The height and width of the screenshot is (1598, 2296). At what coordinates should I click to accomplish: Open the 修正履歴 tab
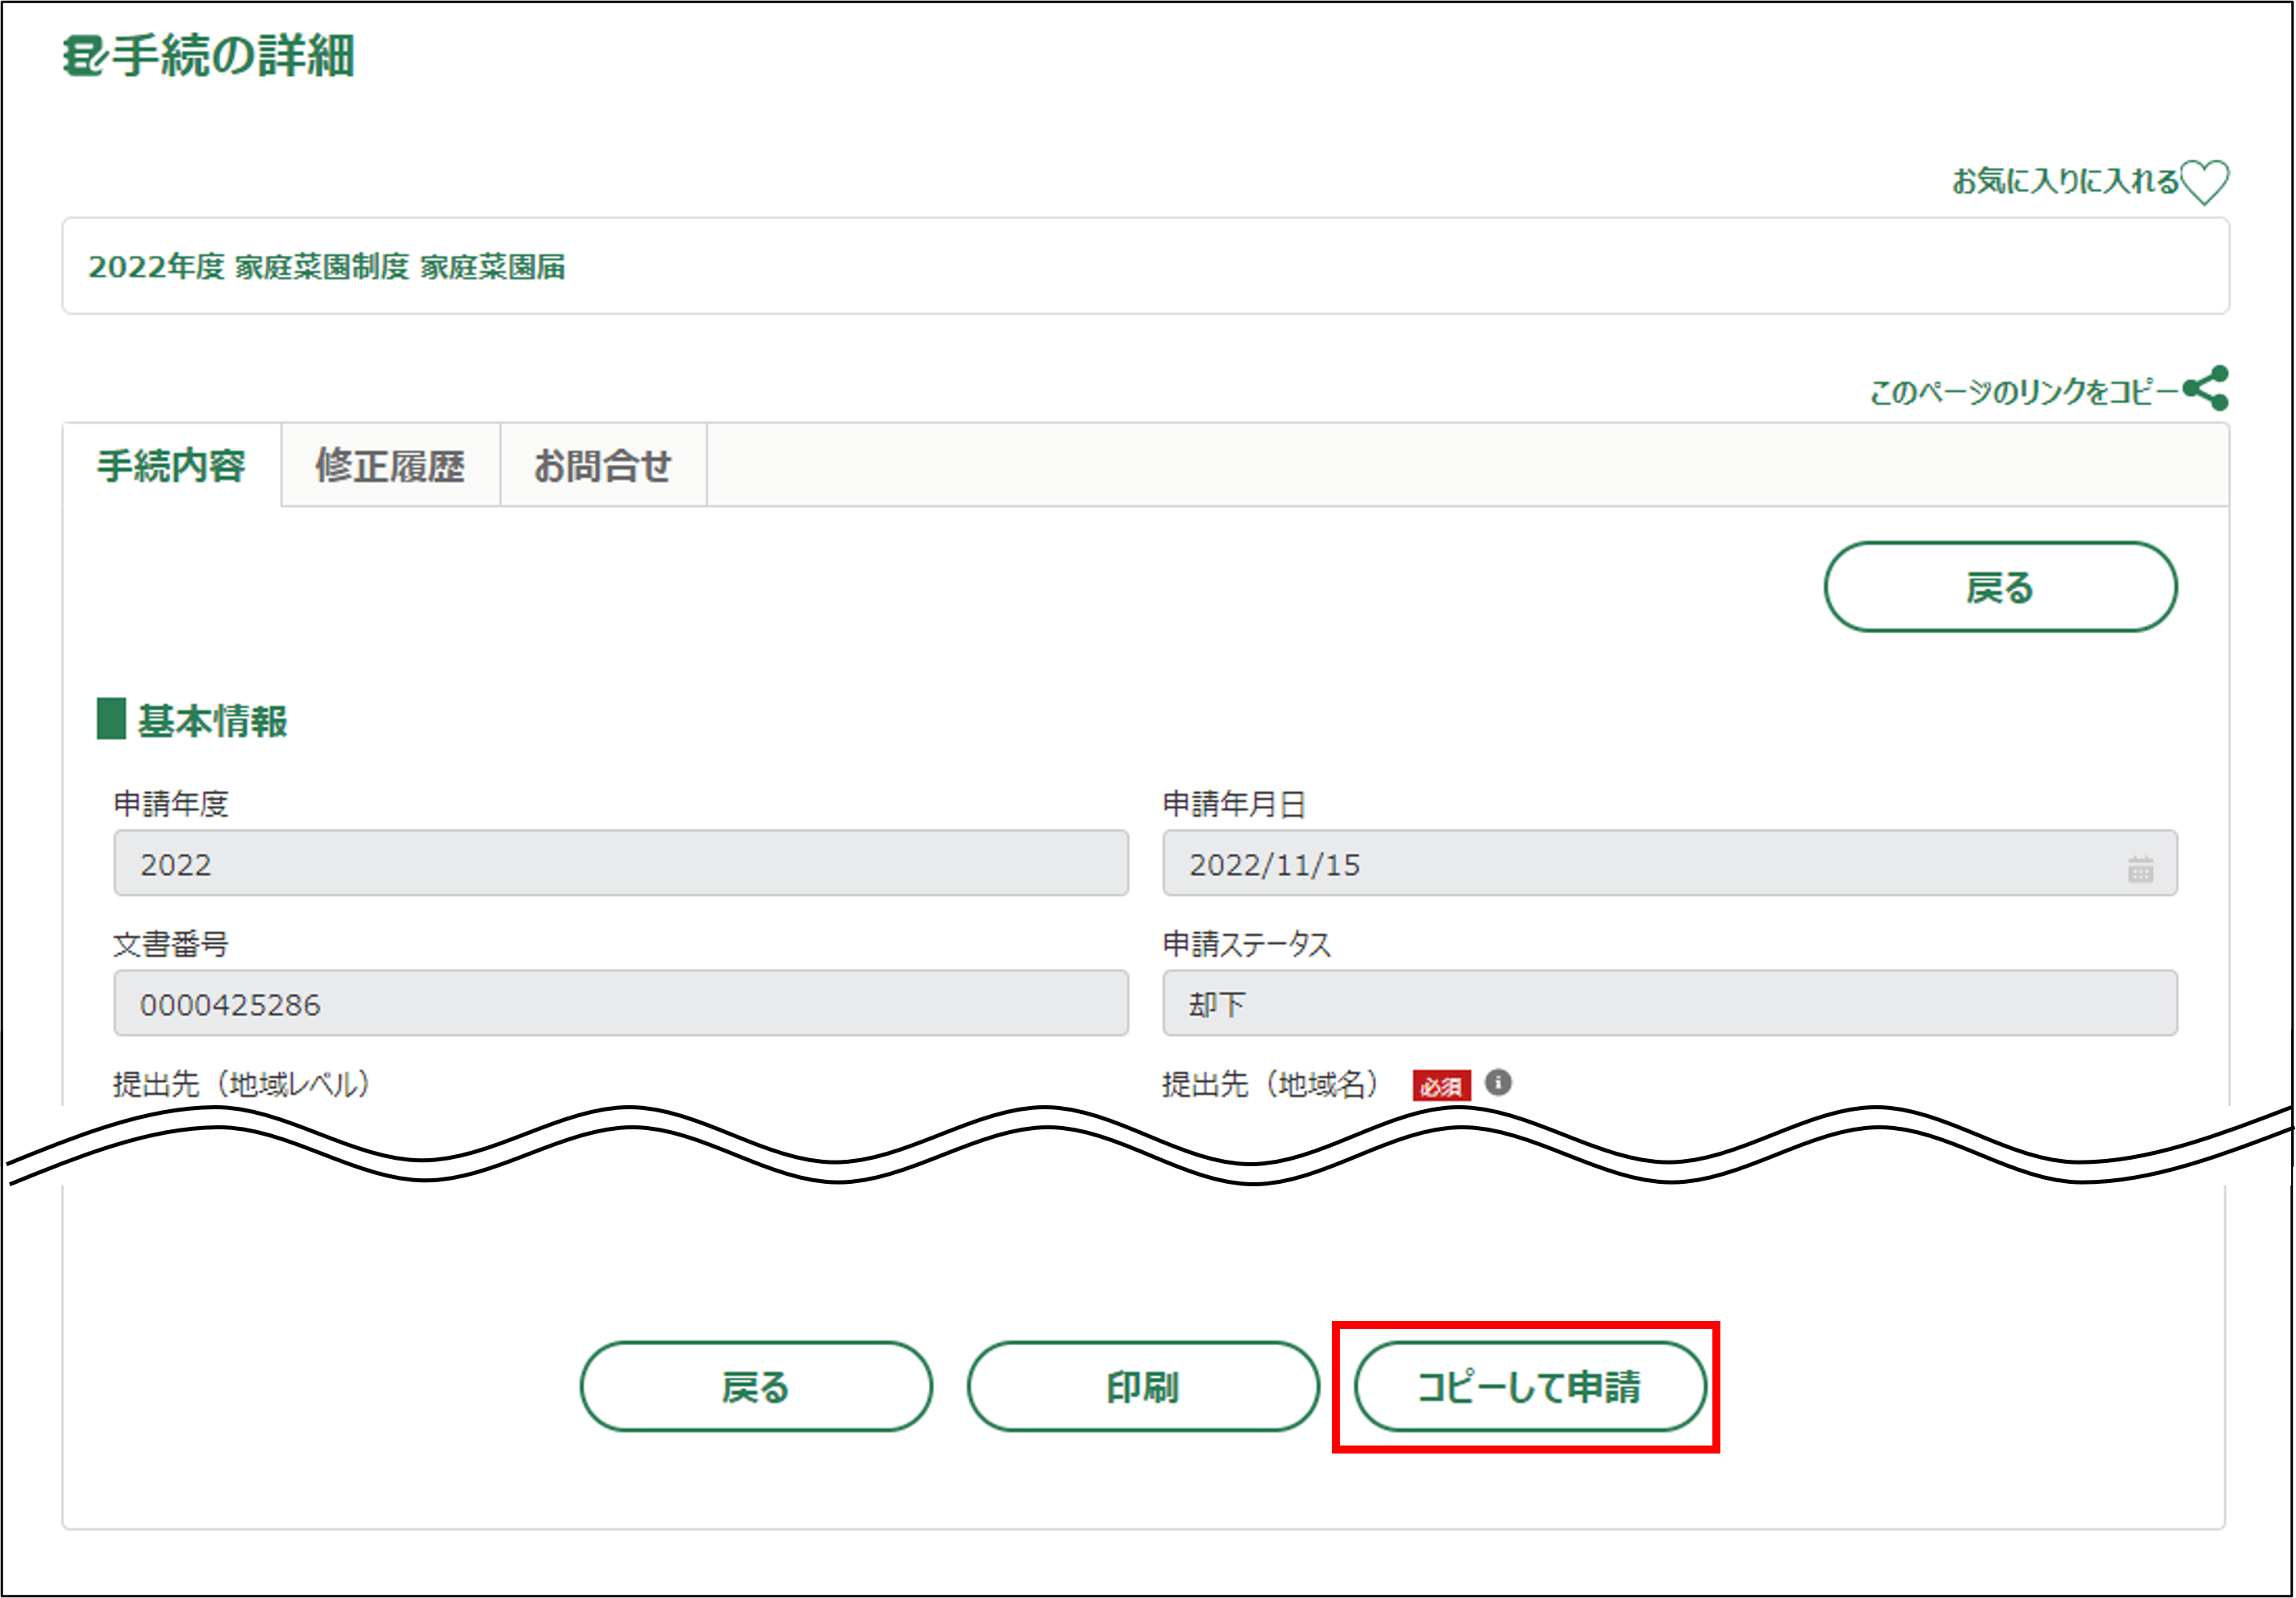[390, 466]
